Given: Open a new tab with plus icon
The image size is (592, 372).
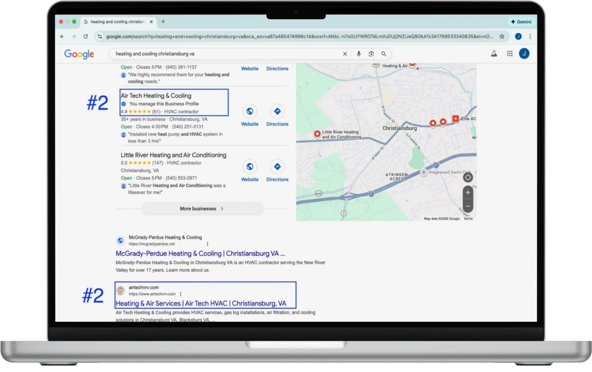Looking at the screenshot, I should click(163, 22).
